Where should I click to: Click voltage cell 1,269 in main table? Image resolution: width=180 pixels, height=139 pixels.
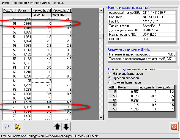(x=24, y=85)
